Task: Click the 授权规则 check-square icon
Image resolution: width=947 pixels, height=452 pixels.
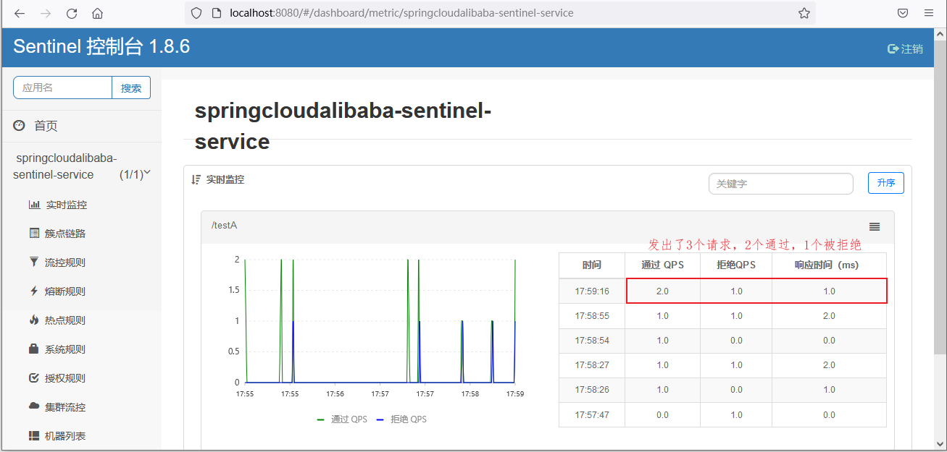Action: point(34,378)
